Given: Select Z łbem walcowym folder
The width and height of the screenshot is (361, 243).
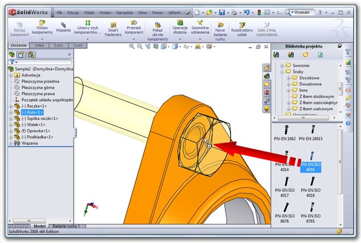Looking at the screenshot, I should pyautogui.click(x=316, y=109).
